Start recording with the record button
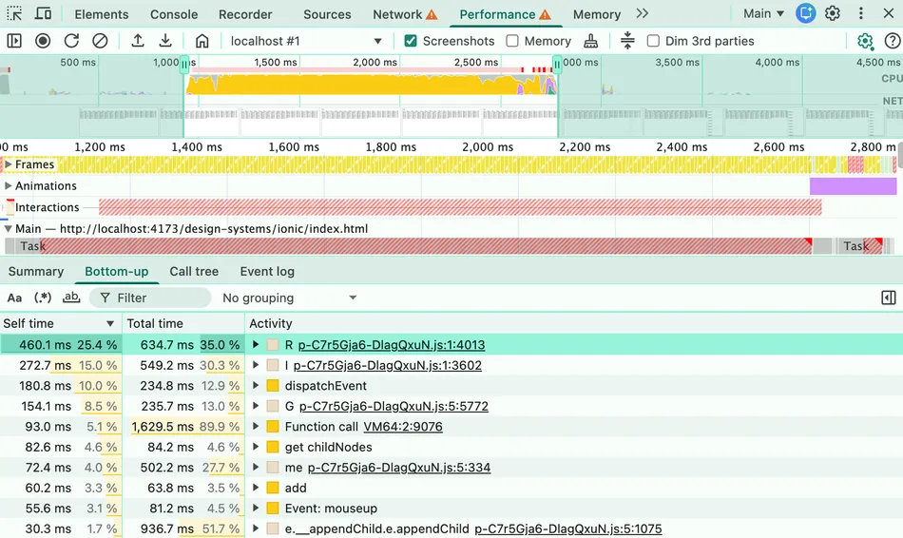Screen dimensions: 903x538 (43, 41)
